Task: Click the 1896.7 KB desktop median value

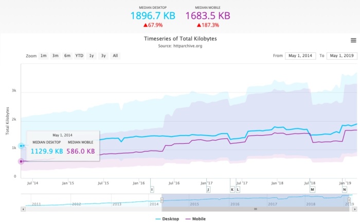Action: pyautogui.click(x=153, y=16)
